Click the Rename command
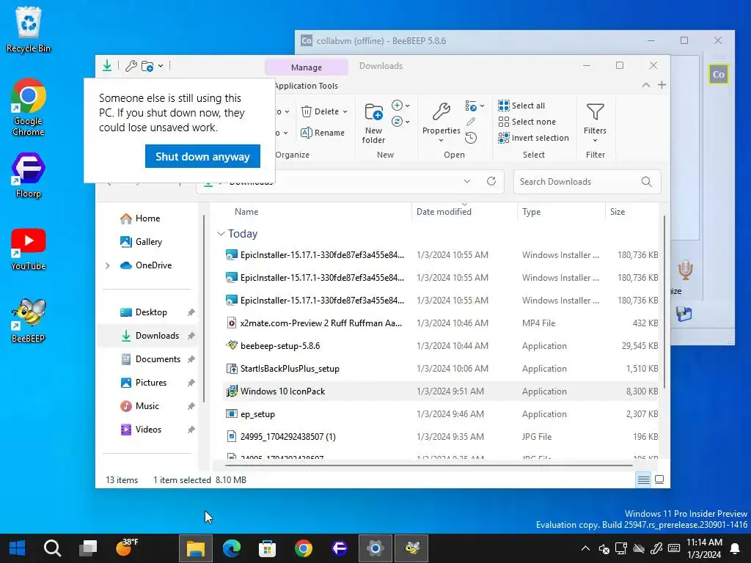The height and width of the screenshot is (563, 751). (323, 133)
